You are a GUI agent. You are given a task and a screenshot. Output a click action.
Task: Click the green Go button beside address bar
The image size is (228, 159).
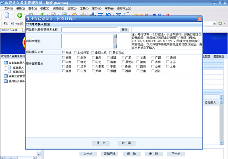click(220, 23)
